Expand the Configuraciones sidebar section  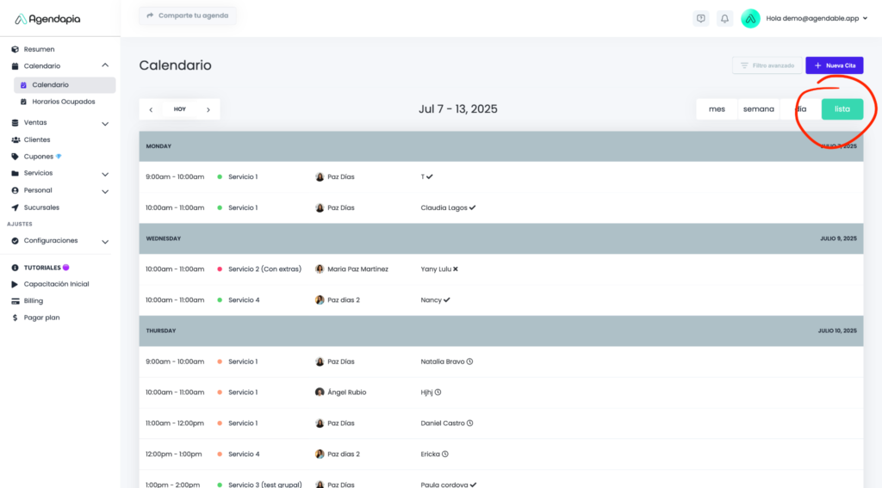pos(105,241)
